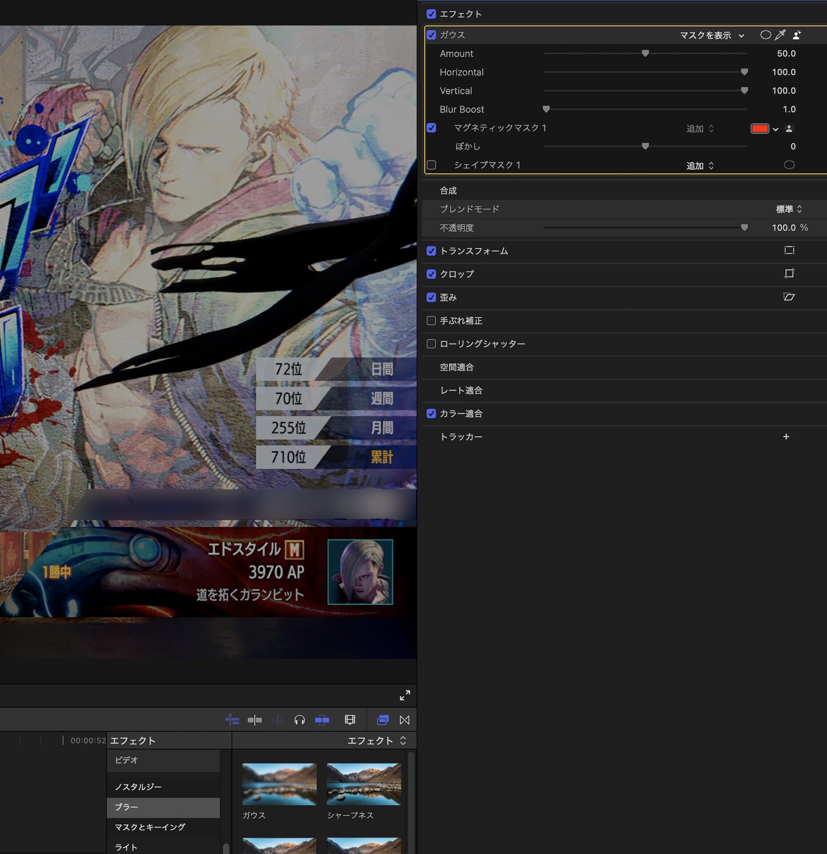Open the effects browser icon
827x854 pixels.
383,720
